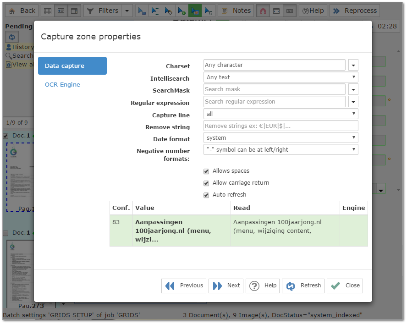Click confidence value 83 in results table
407x324 pixels.
(116, 222)
